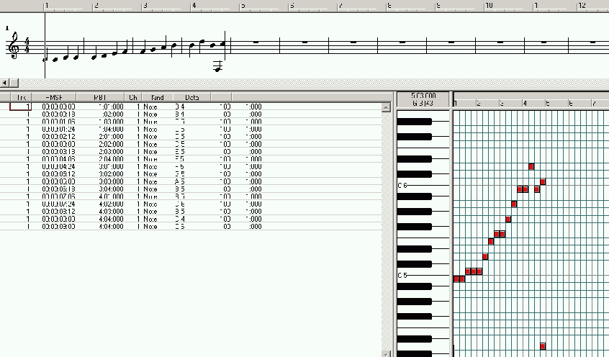Image resolution: width=609 pixels, height=357 pixels.
Task: Click the left scroll arrow under the staff view
Action: [x=5, y=83]
